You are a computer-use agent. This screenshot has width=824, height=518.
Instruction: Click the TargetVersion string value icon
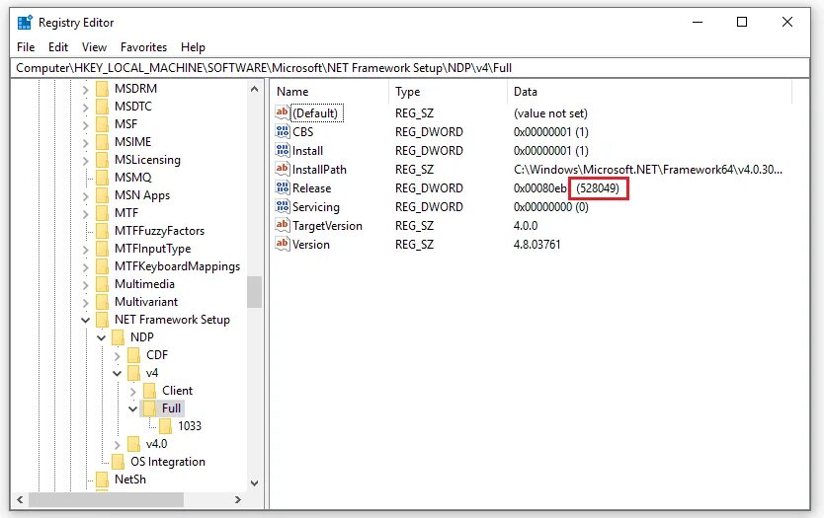tap(283, 225)
